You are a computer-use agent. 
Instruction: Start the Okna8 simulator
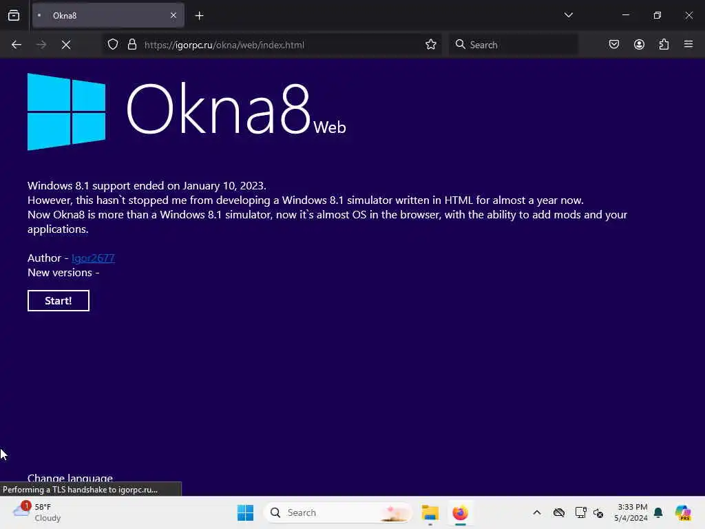[59, 300]
